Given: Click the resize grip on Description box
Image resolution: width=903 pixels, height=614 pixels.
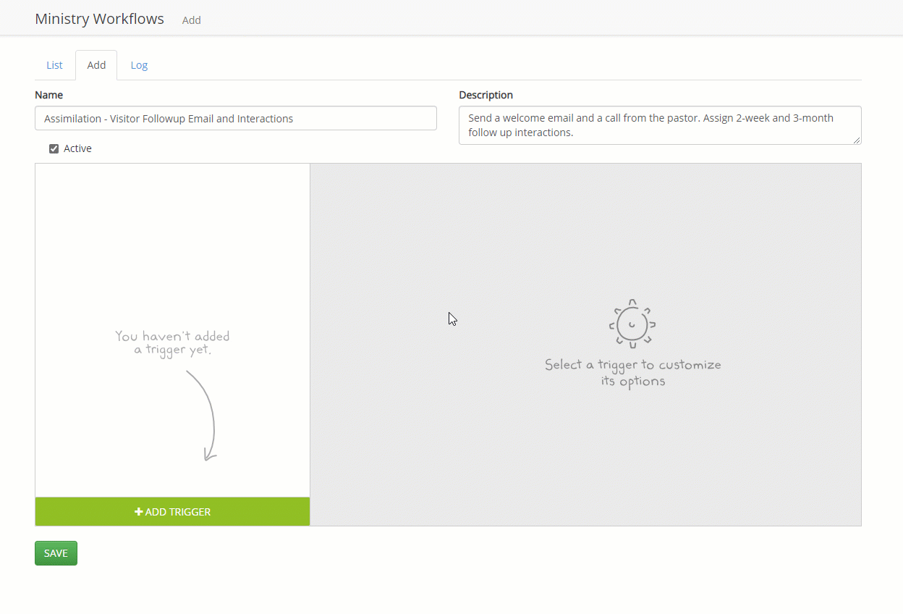Looking at the screenshot, I should [857, 140].
